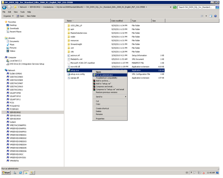Toggle the preview pane icon
Image resolution: width=223 pixels, height=178 pixels.
(x=210, y=16)
